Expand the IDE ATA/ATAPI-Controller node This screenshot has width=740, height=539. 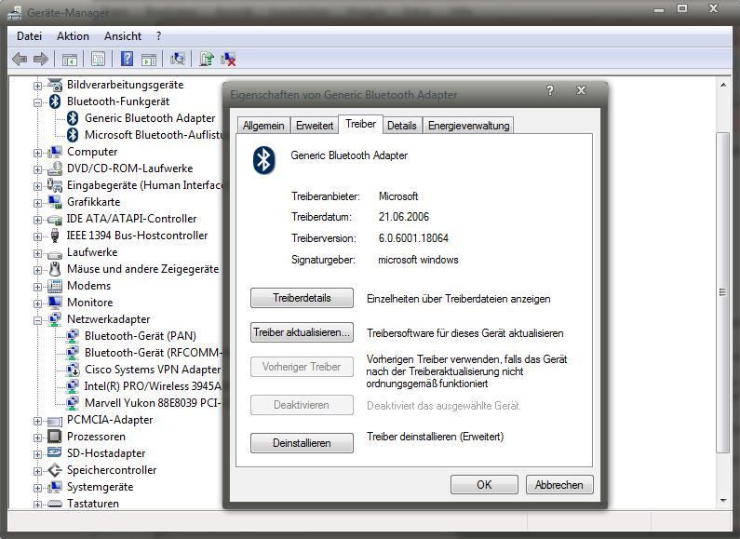click(x=37, y=220)
